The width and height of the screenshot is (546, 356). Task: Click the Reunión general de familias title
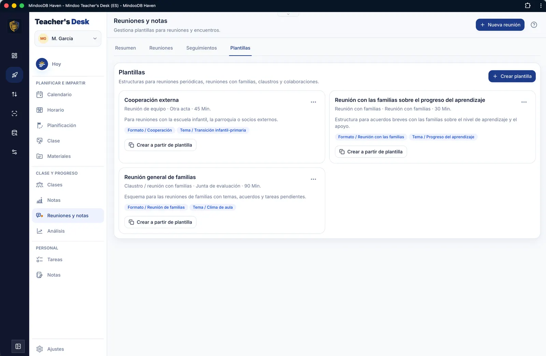click(160, 177)
